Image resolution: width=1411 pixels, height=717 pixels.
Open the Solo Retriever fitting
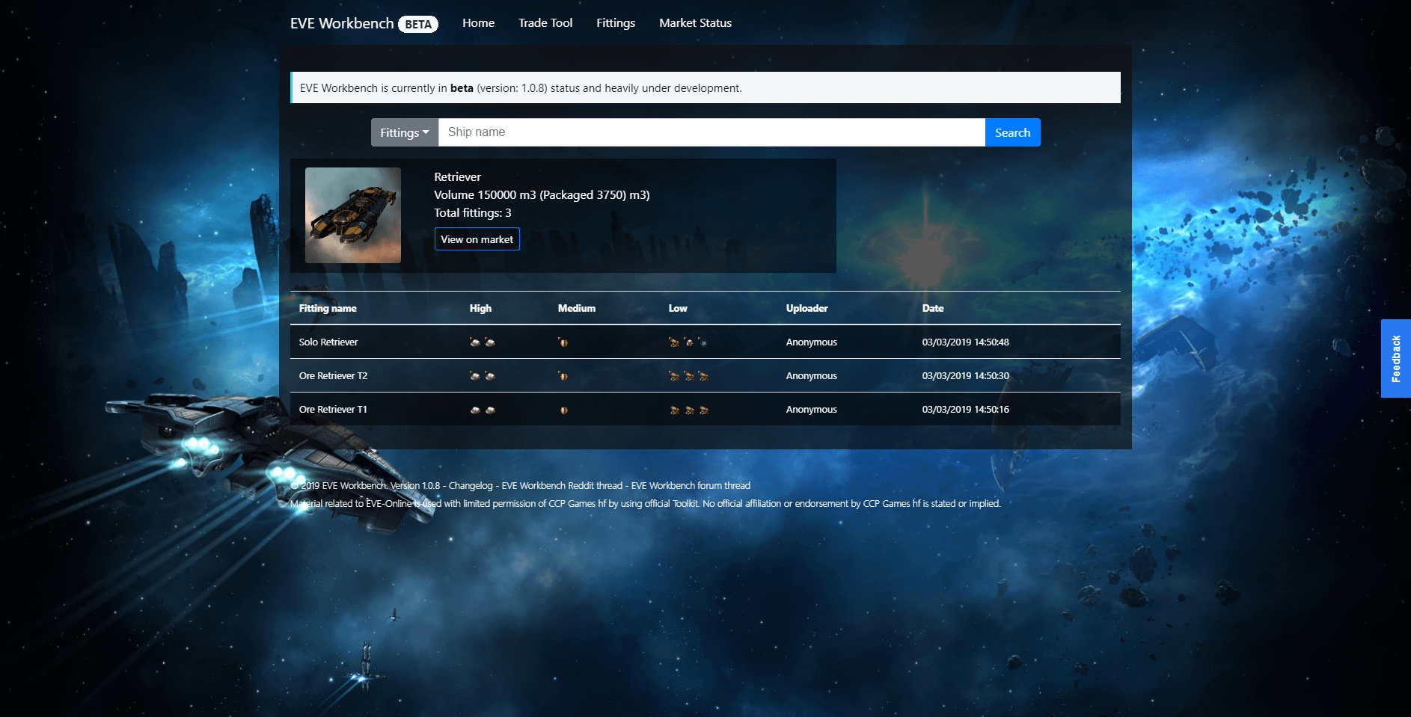(x=328, y=342)
